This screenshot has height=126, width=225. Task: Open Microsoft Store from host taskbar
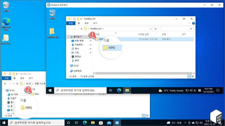tap(101, 123)
